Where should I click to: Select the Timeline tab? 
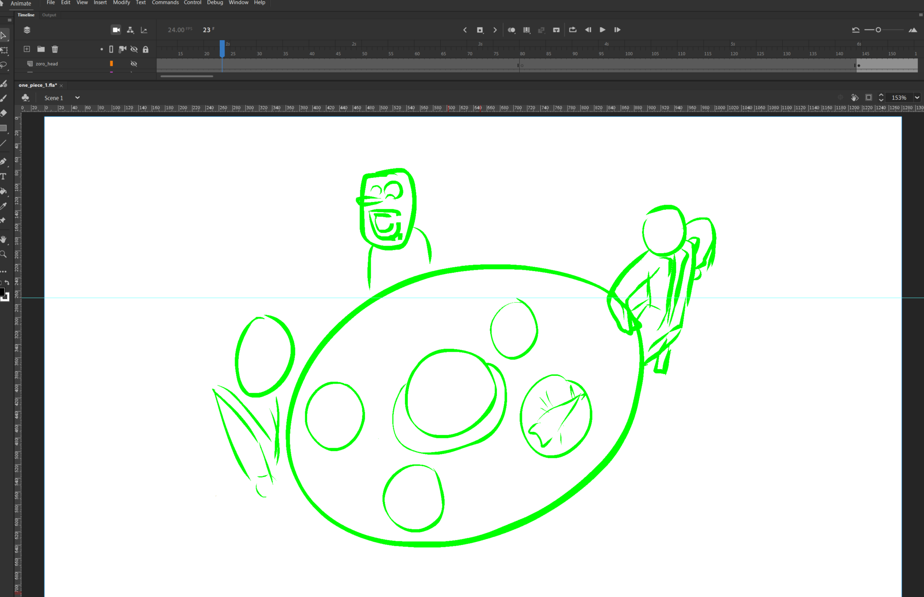point(26,15)
